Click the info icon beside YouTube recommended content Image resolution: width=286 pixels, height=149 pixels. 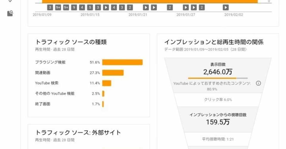click(x=258, y=83)
